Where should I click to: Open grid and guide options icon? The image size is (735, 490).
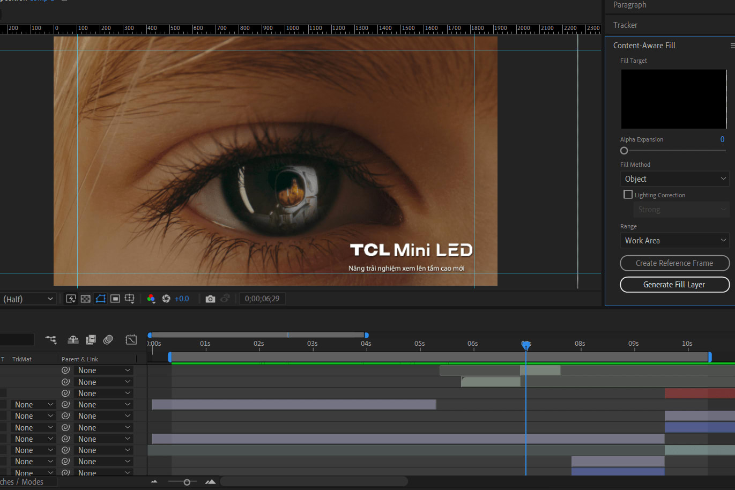tap(130, 299)
